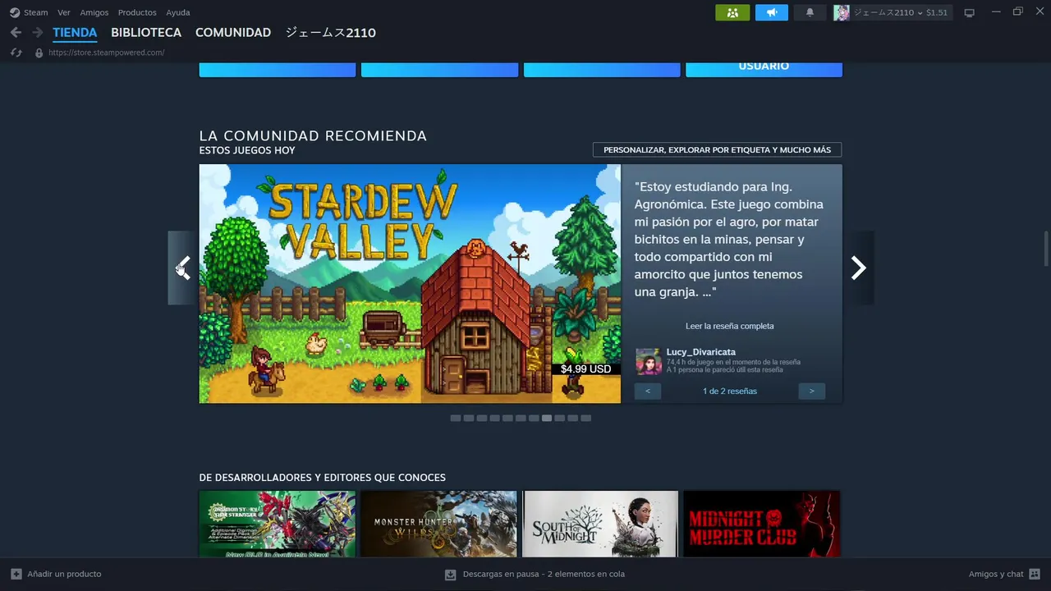Click the $4.99 USD price tag

(x=585, y=369)
